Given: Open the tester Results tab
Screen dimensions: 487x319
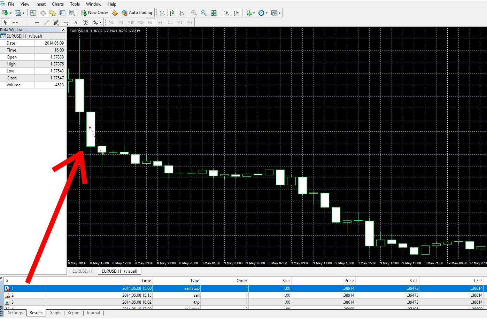Looking at the screenshot, I should (x=36, y=313).
